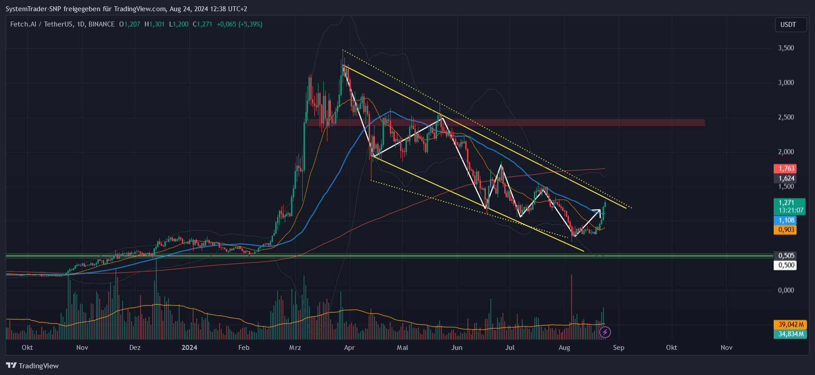Click the high value H1,301
The height and width of the screenshot is (375, 815).
(154, 24)
